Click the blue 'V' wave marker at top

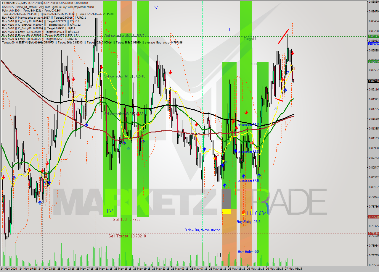coord(156,8)
